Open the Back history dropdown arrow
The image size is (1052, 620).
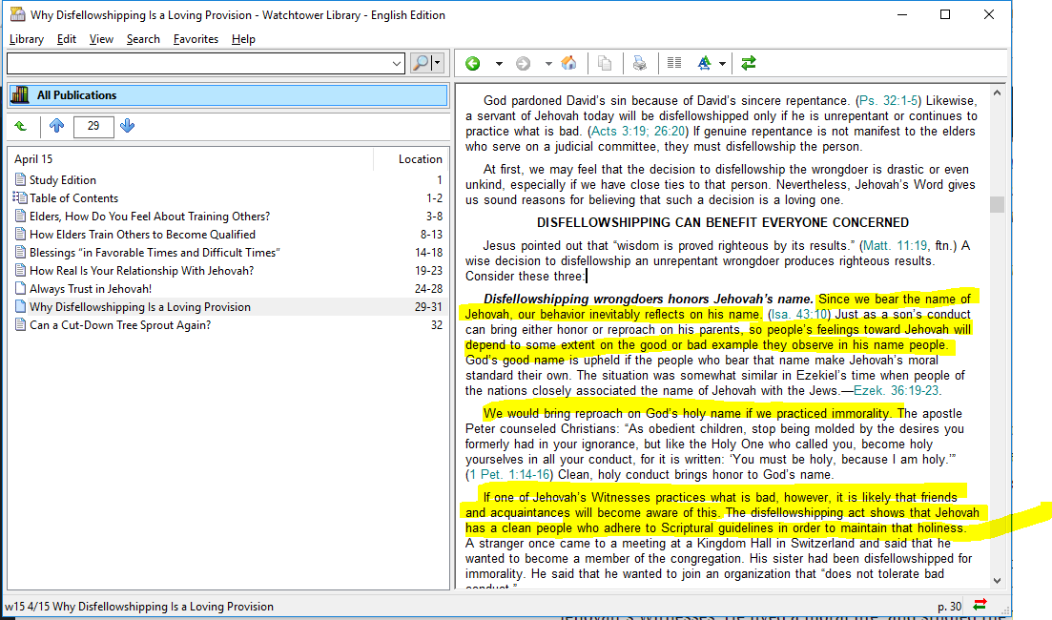[x=498, y=64]
